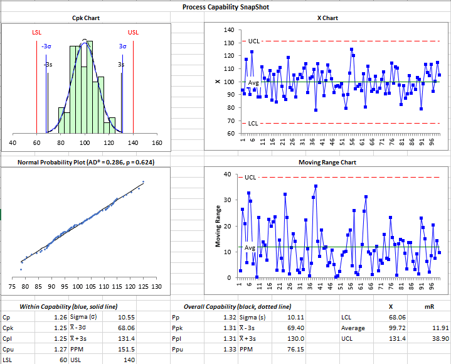Select the mR UCL value 38.90 cell
The image size is (451, 364).
[429, 338]
